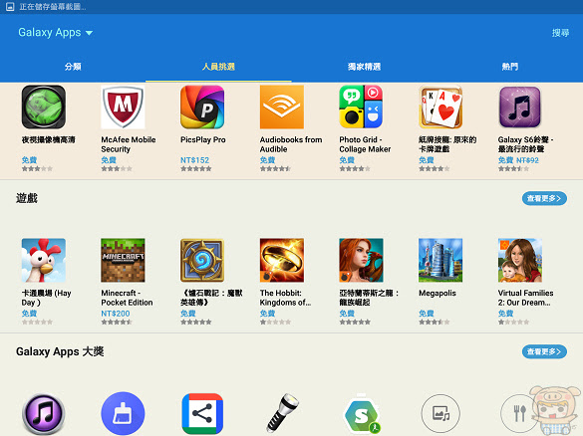The width and height of the screenshot is (583, 436).
Task: Switch to the 分類 tab
Action: point(73,67)
